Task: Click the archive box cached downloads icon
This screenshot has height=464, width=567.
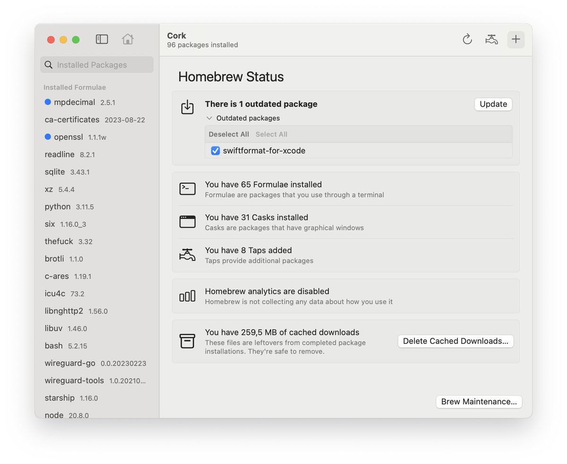Action: (188, 341)
